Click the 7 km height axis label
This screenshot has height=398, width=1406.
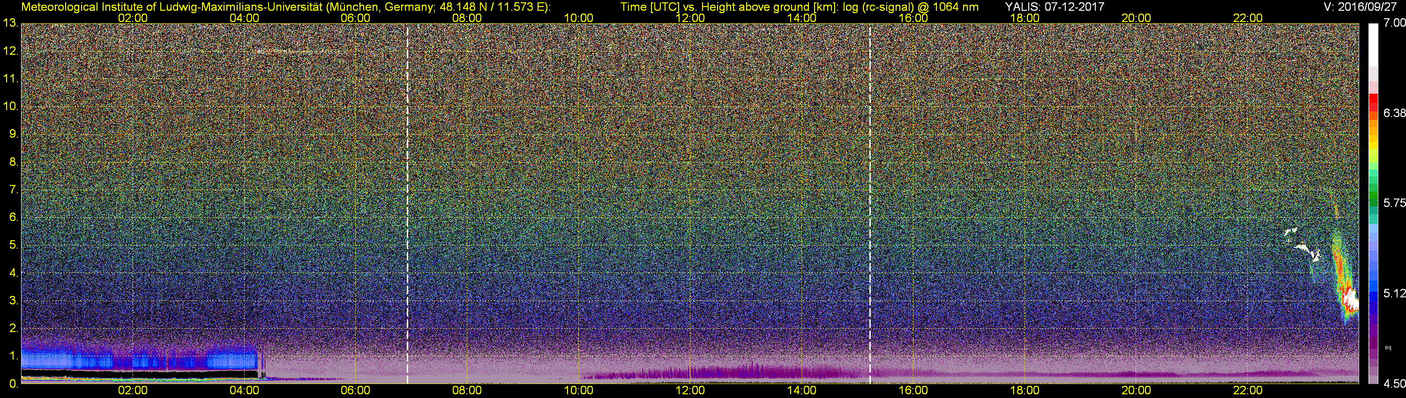pyautogui.click(x=13, y=190)
